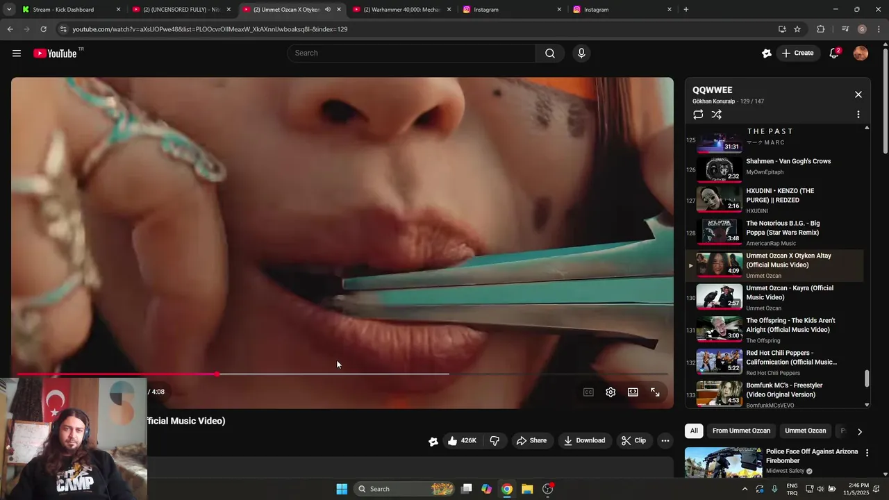Switch to Warhammer 40,000 tab
Viewport: 889px width, 500px height.
[403, 10]
